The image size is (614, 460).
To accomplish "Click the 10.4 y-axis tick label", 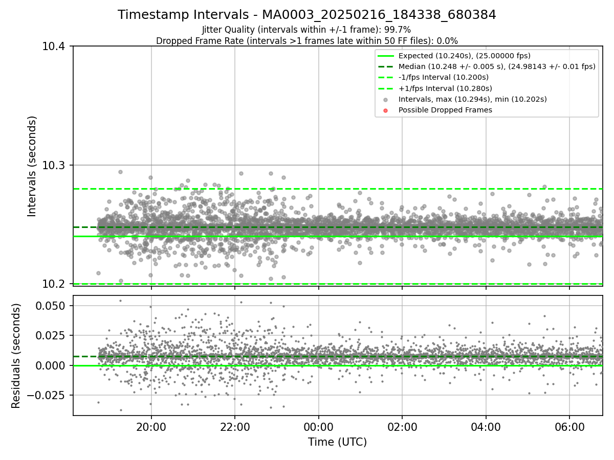I will tap(55, 47).
